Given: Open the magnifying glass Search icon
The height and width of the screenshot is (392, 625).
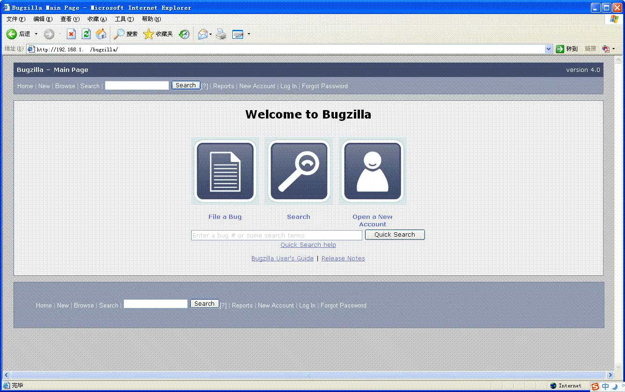Looking at the screenshot, I should (x=299, y=171).
